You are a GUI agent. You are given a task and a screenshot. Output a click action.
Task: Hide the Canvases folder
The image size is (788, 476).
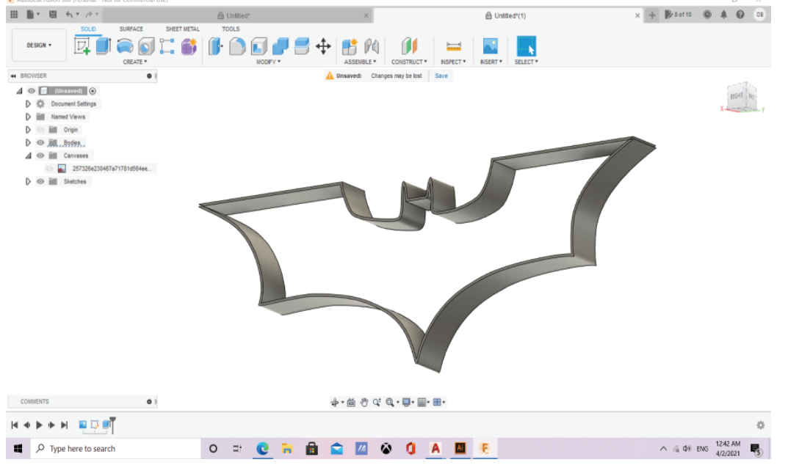tap(40, 155)
